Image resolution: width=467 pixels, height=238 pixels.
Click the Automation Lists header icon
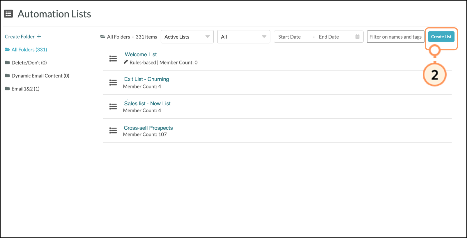click(8, 14)
